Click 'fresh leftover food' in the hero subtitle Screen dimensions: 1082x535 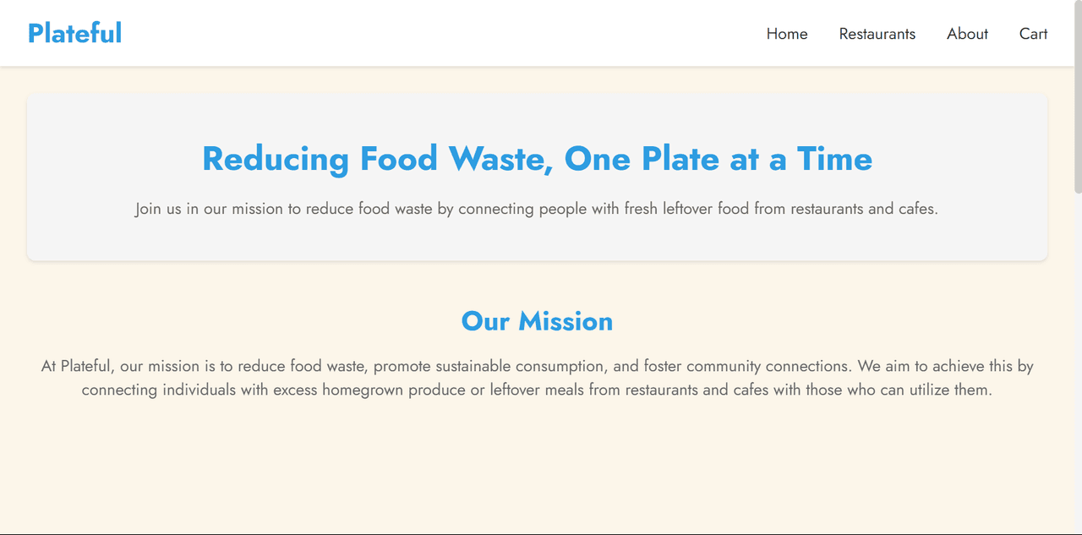point(686,209)
